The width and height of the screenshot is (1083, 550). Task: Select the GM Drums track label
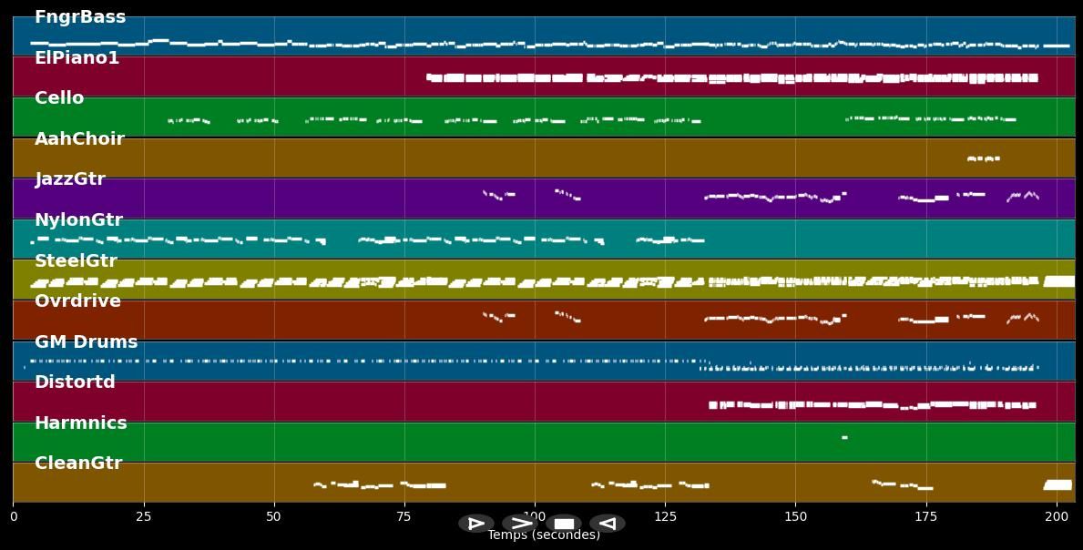pos(86,342)
